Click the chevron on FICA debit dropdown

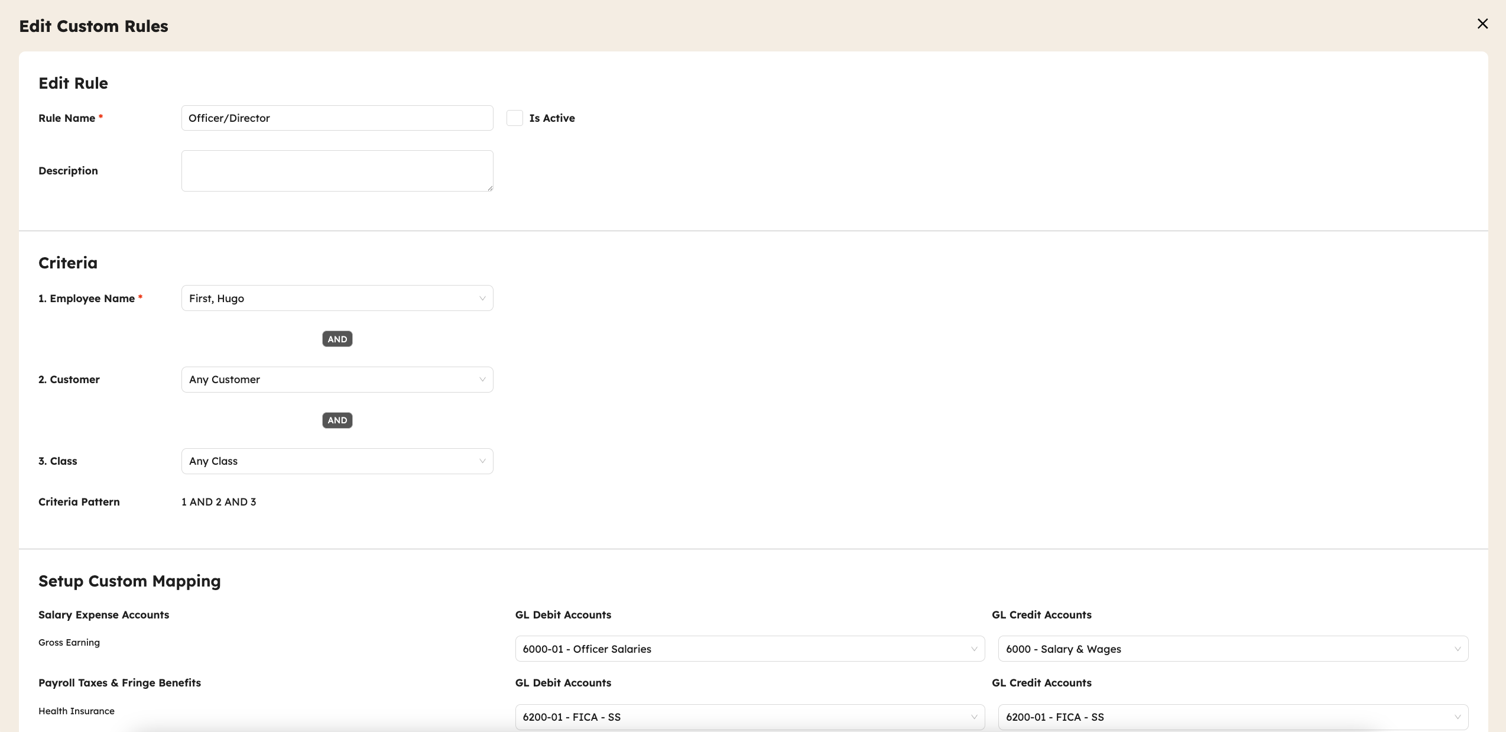(x=974, y=717)
